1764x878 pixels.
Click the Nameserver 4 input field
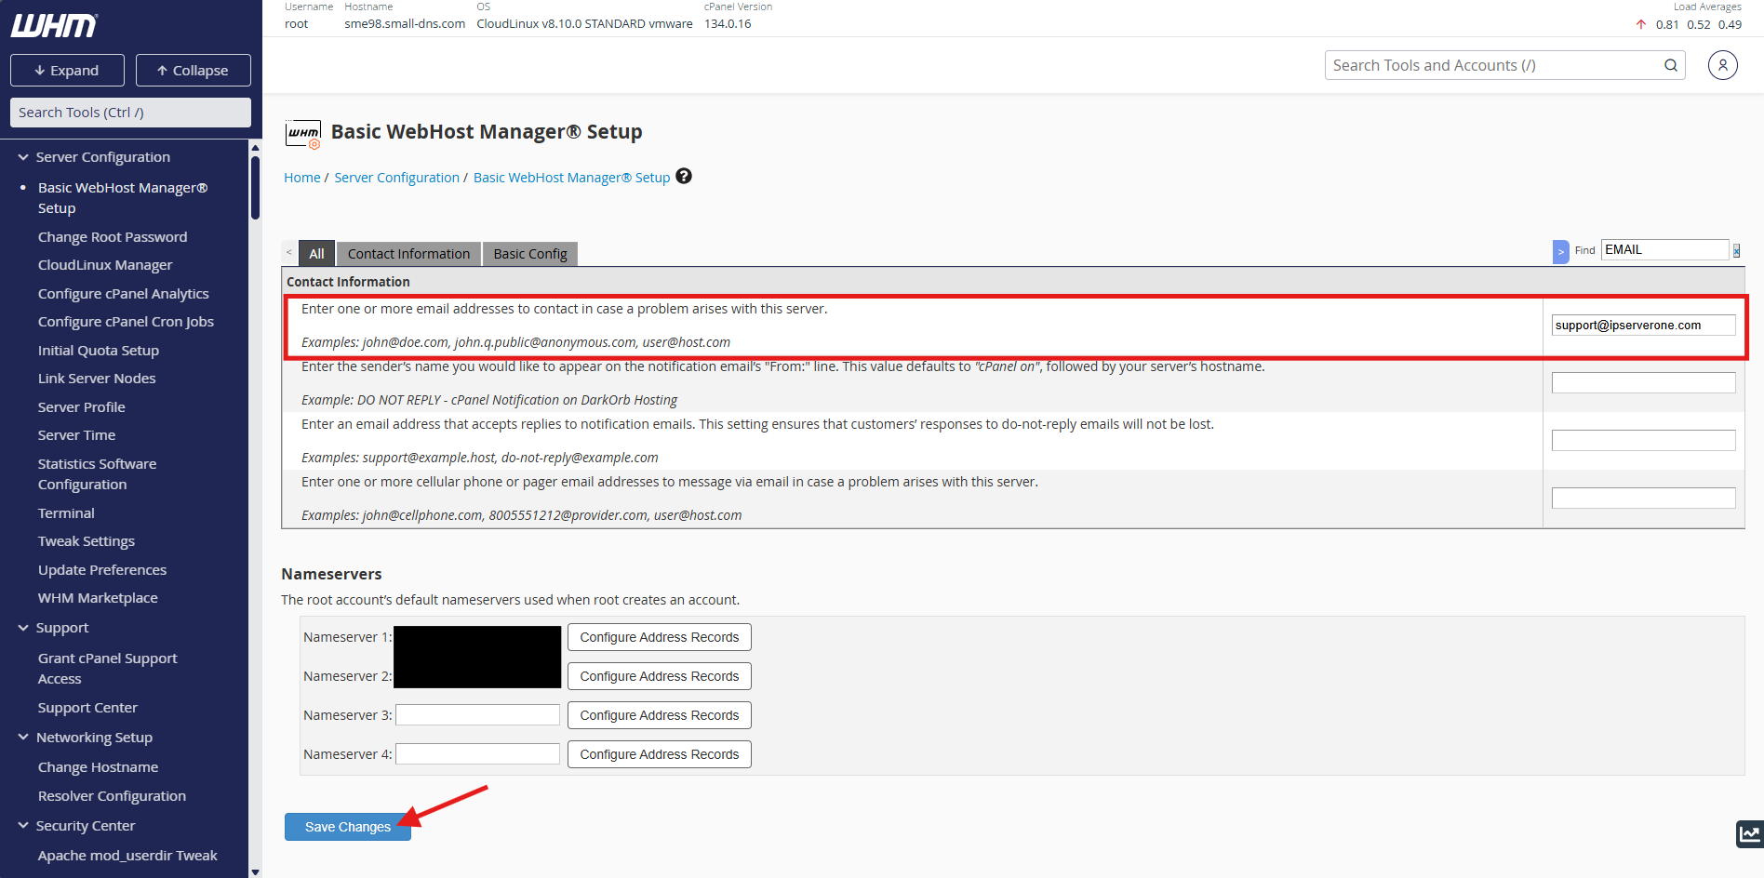(477, 754)
